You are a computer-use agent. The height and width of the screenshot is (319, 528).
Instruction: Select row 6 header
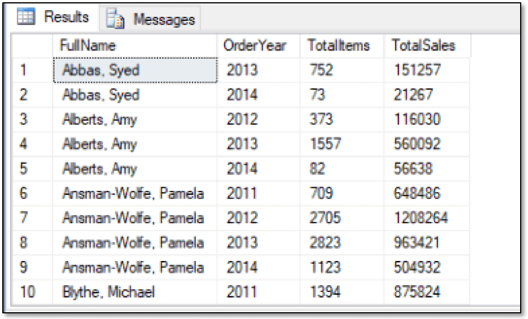pyautogui.click(x=32, y=193)
